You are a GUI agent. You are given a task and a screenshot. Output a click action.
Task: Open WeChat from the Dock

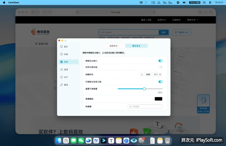[x=81, y=141]
